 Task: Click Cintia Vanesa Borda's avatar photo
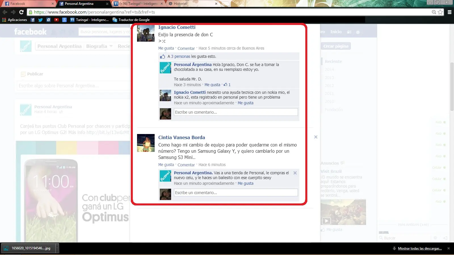click(146, 143)
